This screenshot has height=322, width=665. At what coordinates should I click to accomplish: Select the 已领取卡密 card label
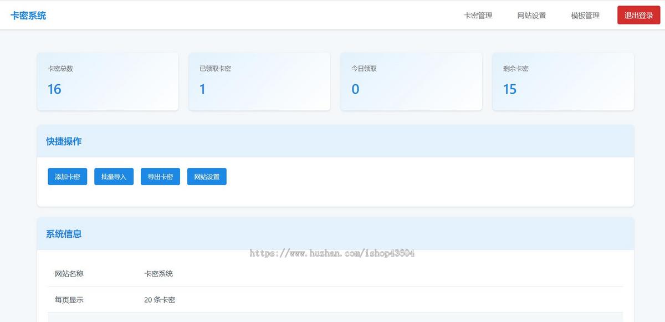click(216, 69)
